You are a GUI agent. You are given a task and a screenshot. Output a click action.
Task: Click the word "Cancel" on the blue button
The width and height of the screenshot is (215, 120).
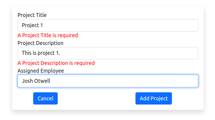[x=45, y=99]
